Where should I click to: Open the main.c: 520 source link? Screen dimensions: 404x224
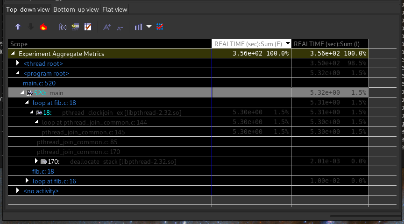39,83
